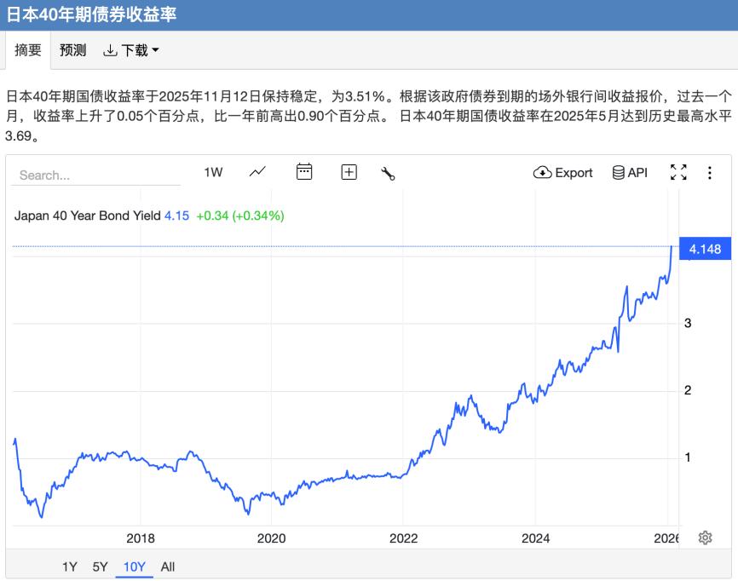Click the Export button

pos(562,172)
